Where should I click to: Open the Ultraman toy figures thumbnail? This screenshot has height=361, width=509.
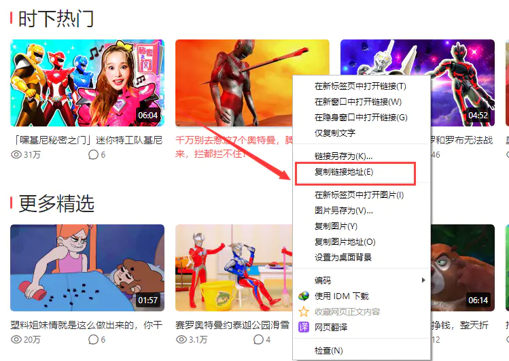point(234,268)
